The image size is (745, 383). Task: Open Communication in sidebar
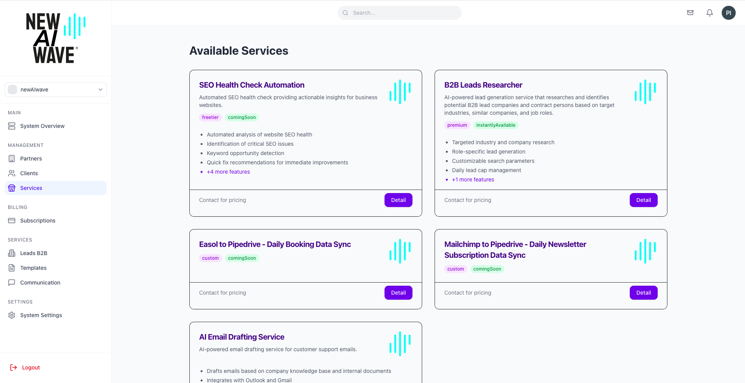coord(55,283)
